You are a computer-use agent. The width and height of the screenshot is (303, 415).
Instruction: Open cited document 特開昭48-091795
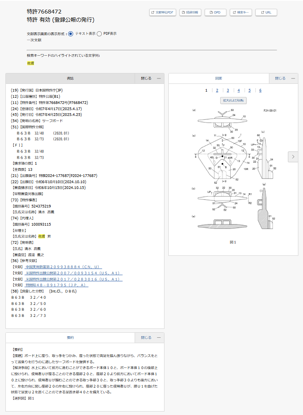57,285
